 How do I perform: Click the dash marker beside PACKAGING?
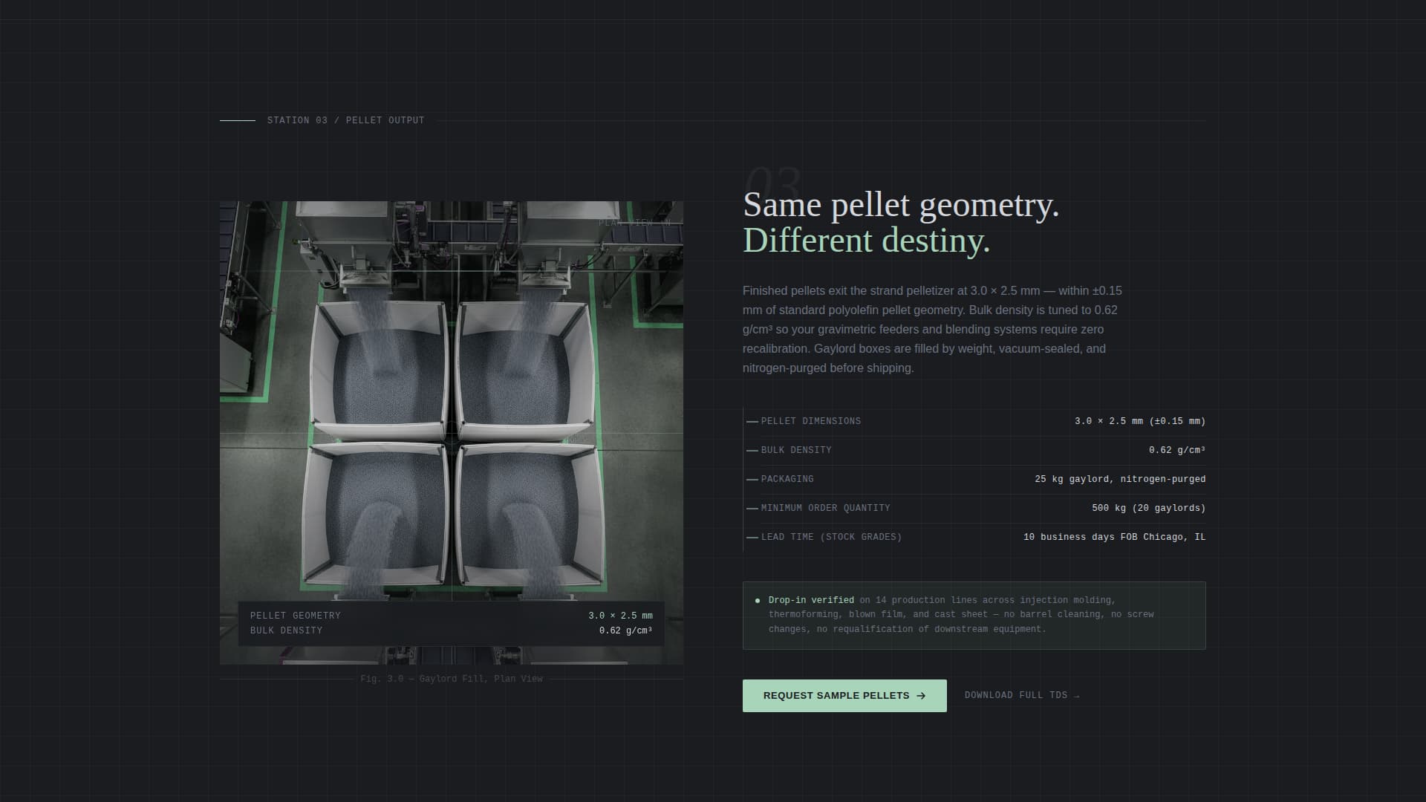[x=751, y=479]
